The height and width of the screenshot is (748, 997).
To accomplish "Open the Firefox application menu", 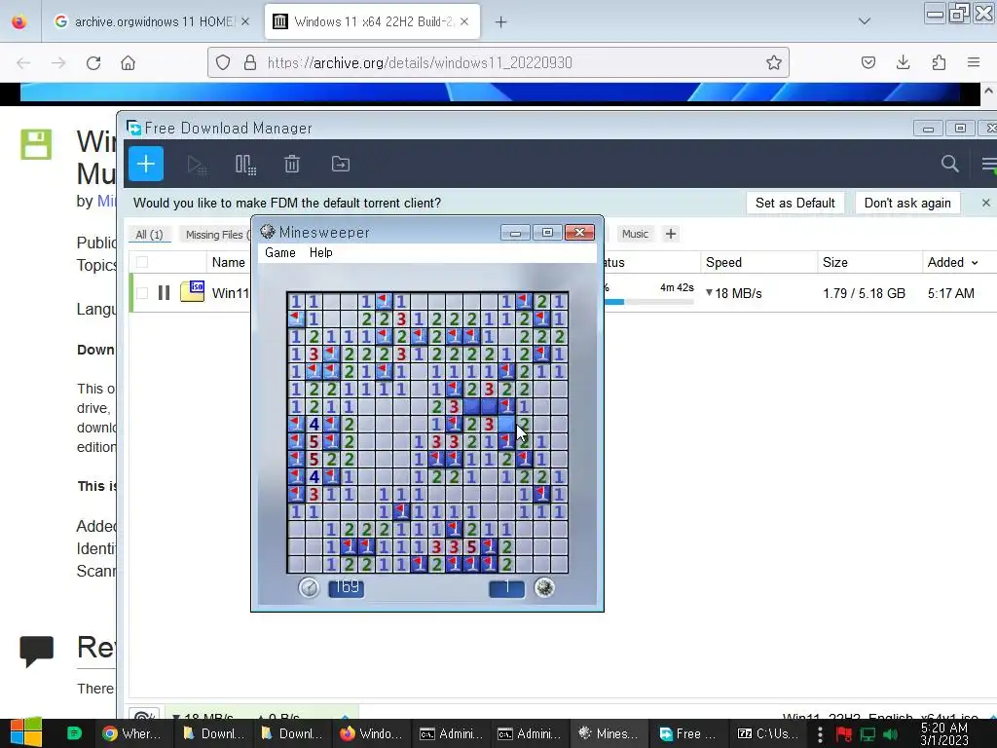I will pyautogui.click(x=974, y=62).
